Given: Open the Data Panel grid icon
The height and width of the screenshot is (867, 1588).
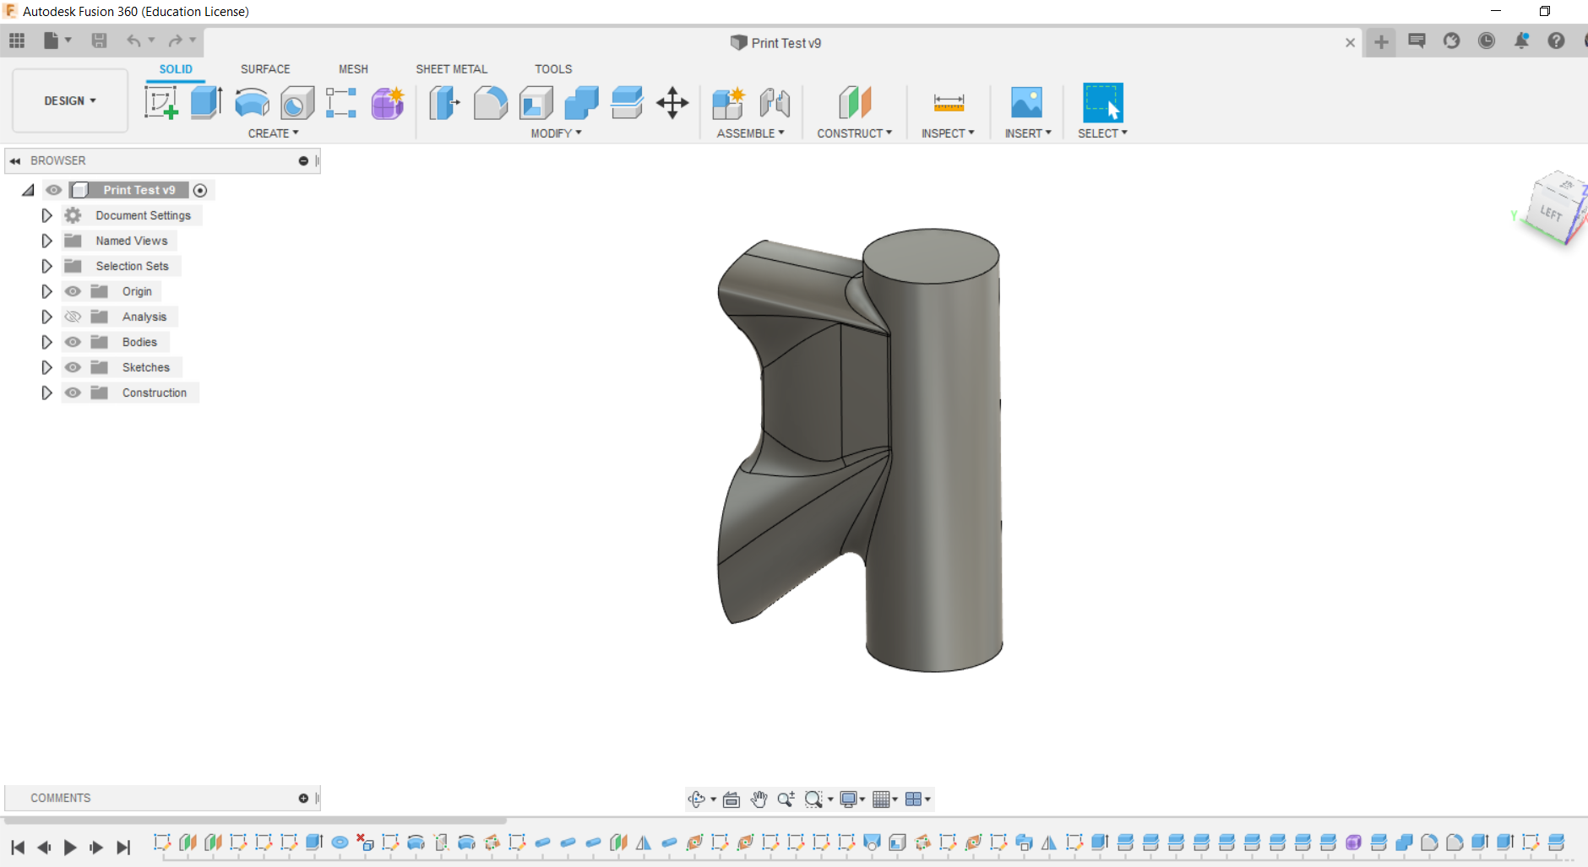Looking at the screenshot, I should (x=17, y=41).
